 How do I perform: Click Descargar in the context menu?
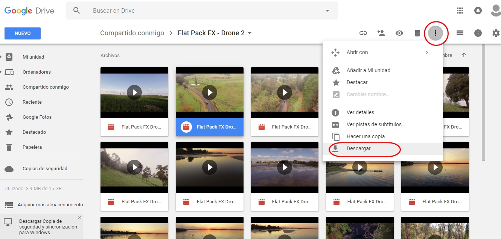click(x=383, y=148)
